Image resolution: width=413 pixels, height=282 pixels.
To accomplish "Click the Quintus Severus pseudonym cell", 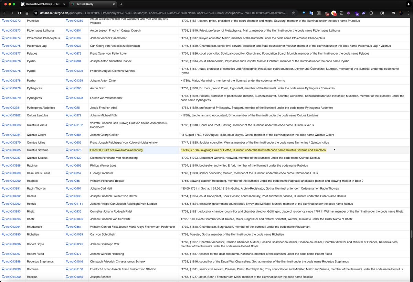I will pos(44,150).
